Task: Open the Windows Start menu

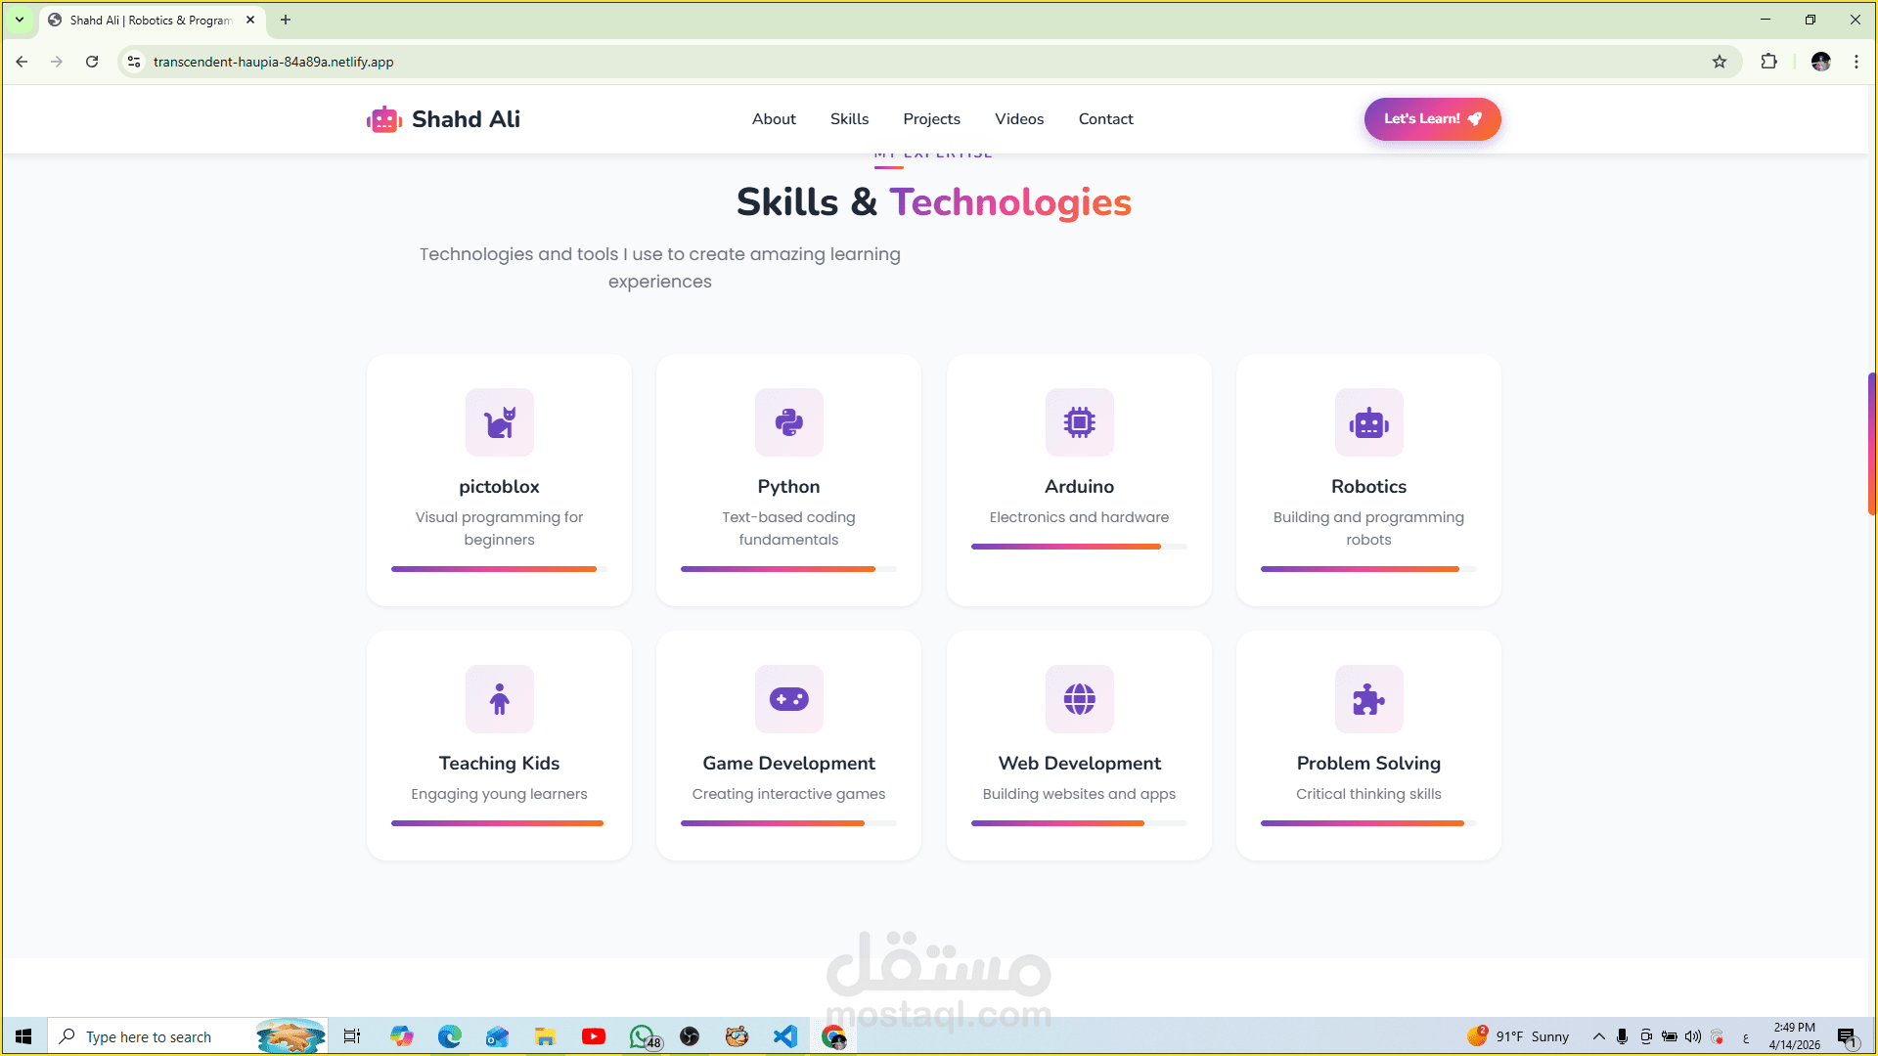Action: (x=23, y=1036)
